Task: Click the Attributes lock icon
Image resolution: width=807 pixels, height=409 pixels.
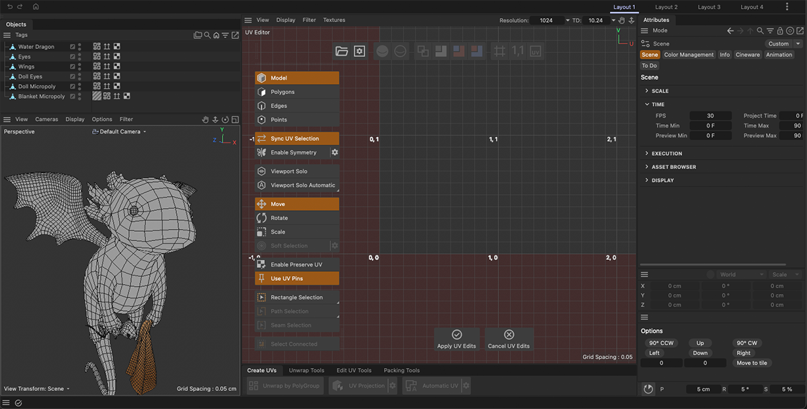Action: (x=780, y=31)
